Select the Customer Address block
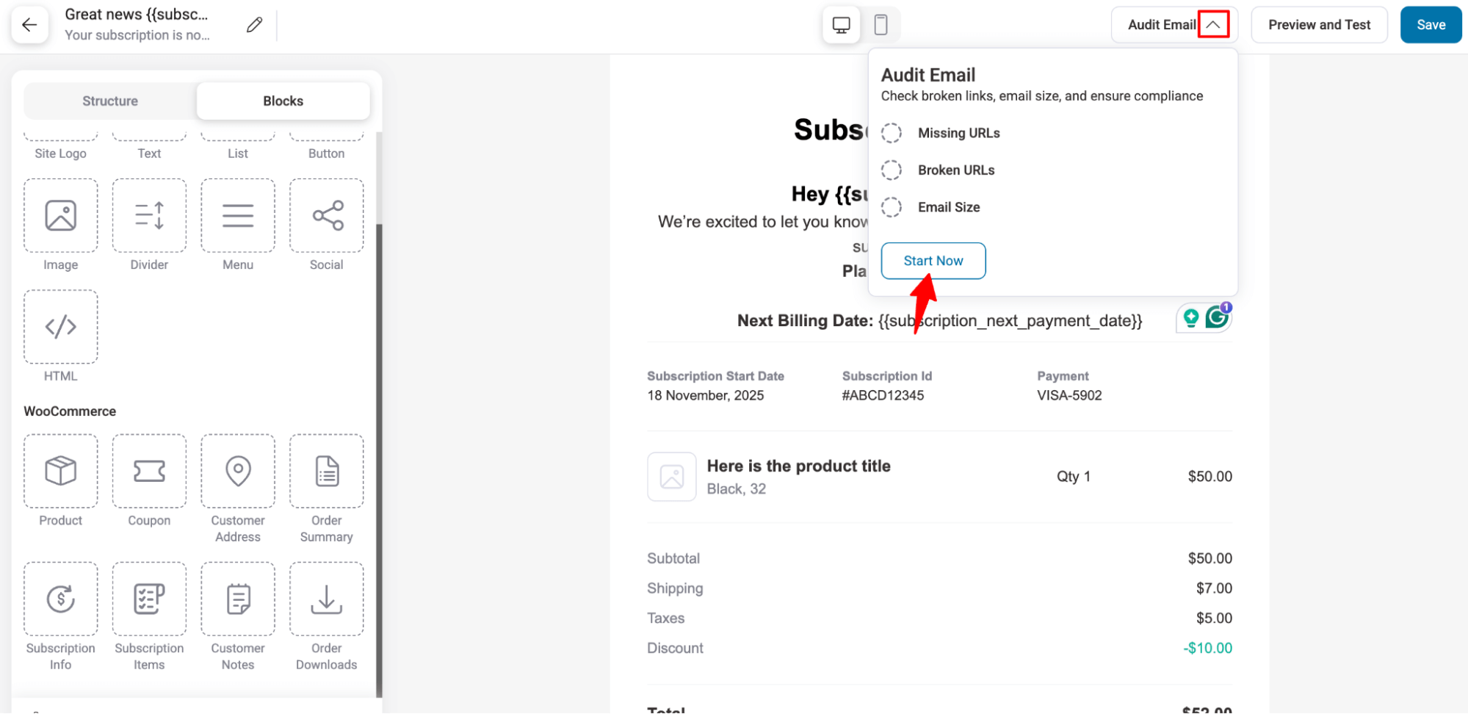The width and height of the screenshot is (1468, 714). point(238,471)
